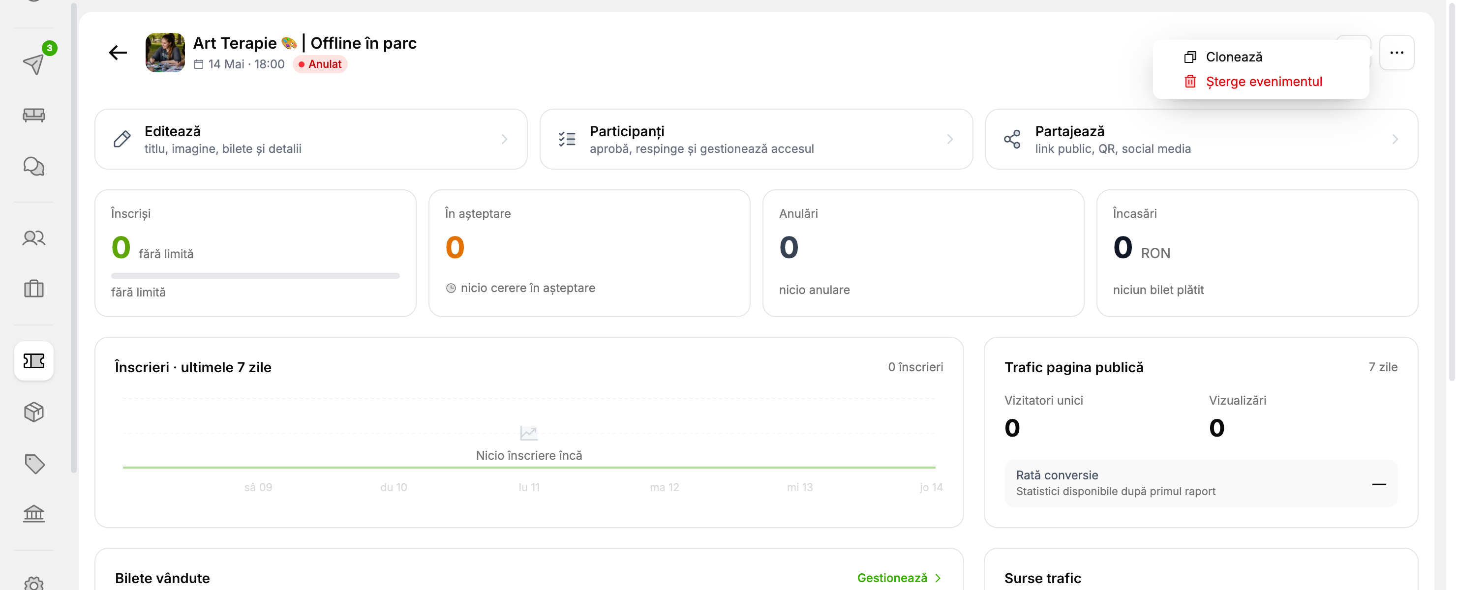Screen dimensions: 1457x590
Task: Select the ticket events sidebar icon
Action: coord(34,360)
